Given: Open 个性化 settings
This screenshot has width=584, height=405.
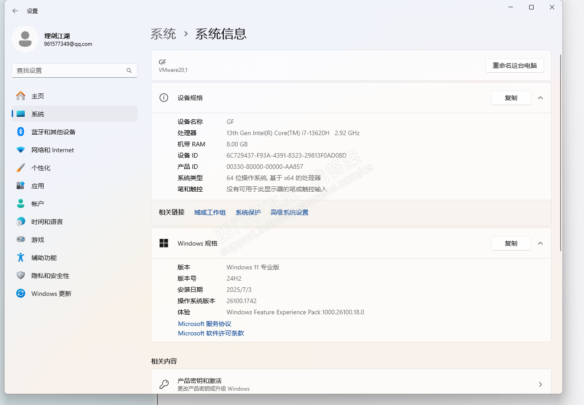Looking at the screenshot, I should [x=75, y=168].
